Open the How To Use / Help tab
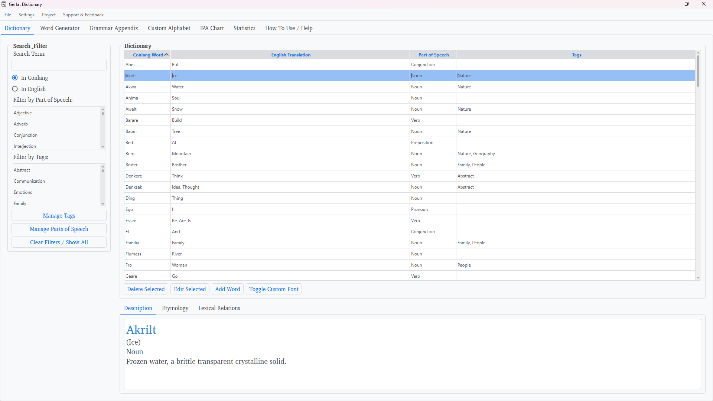 click(289, 28)
